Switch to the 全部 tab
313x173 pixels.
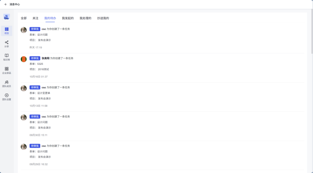pos(23,18)
